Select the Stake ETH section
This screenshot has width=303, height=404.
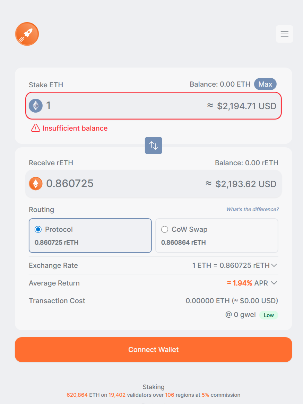(x=46, y=85)
